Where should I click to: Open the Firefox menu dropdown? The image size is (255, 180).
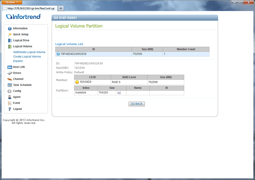point(12,2)
